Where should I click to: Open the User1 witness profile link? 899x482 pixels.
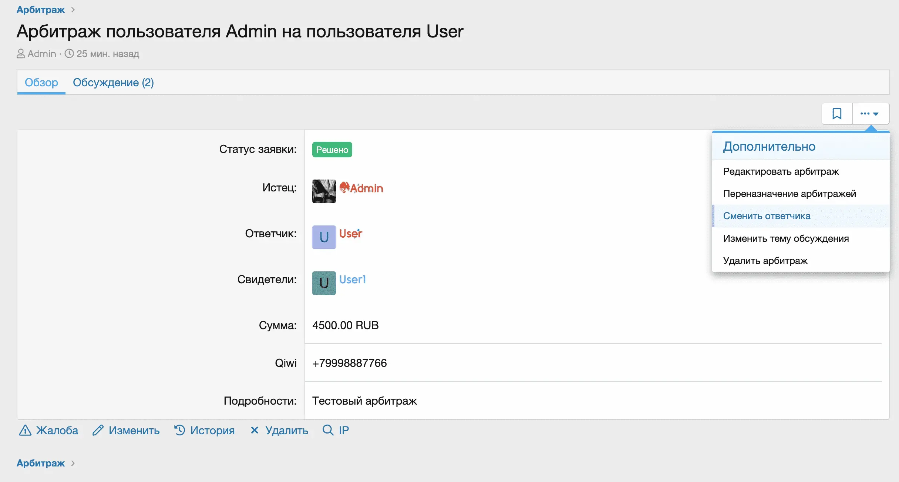tap(352, 280)
